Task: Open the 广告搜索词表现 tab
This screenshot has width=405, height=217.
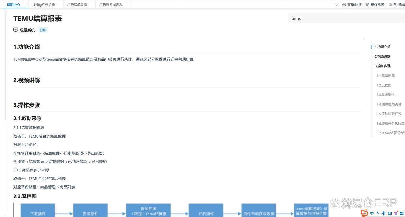Action: point(111,5)
